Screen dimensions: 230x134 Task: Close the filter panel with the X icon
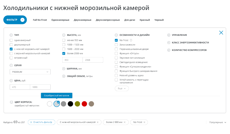click(221, 32)
